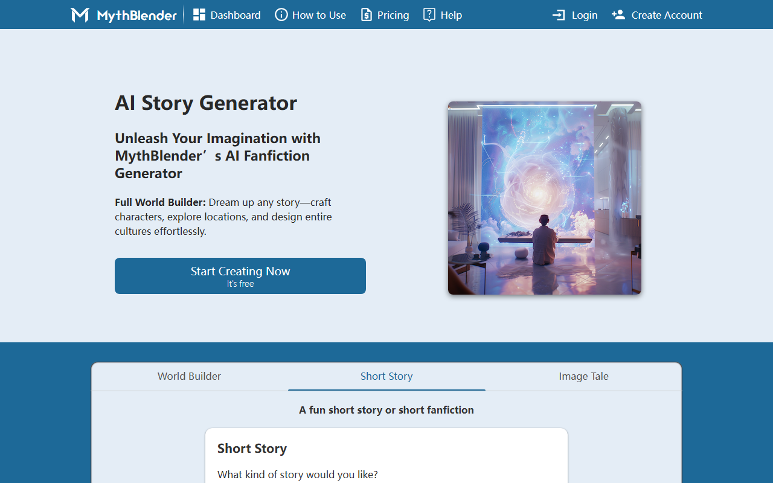Select the Login link

click(575, 15)
